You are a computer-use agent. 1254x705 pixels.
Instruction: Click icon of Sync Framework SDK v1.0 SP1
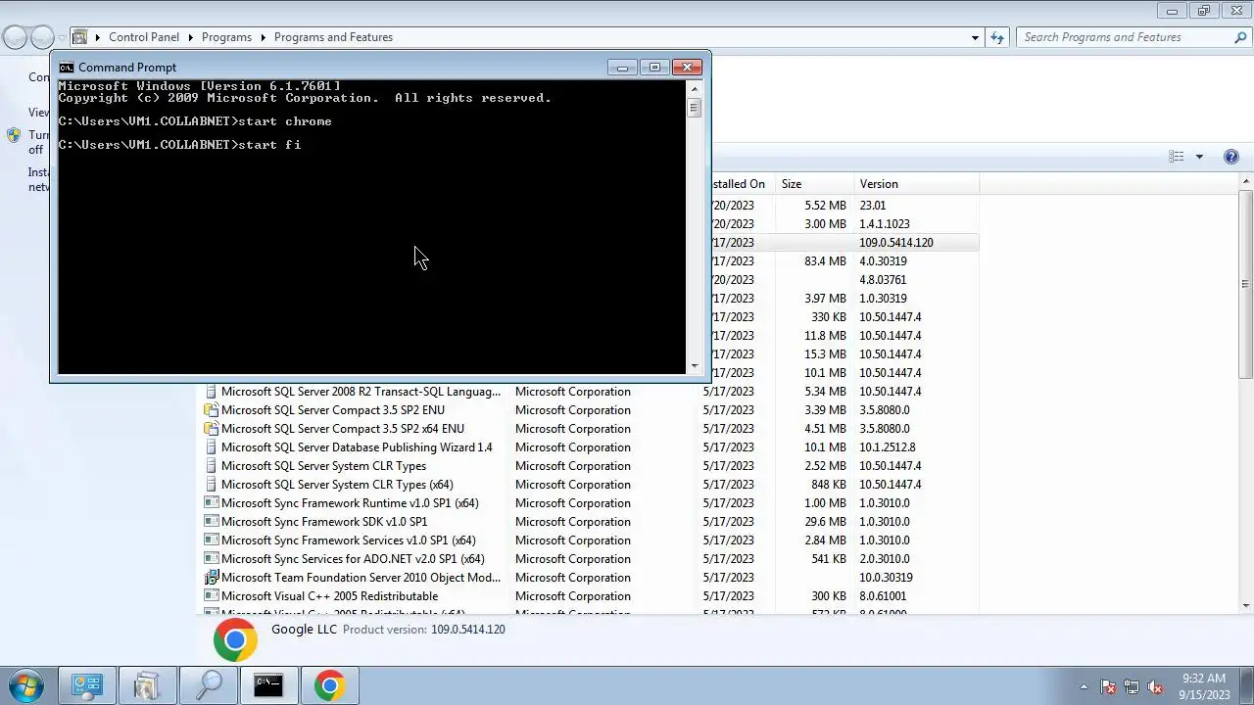(211, 522)
